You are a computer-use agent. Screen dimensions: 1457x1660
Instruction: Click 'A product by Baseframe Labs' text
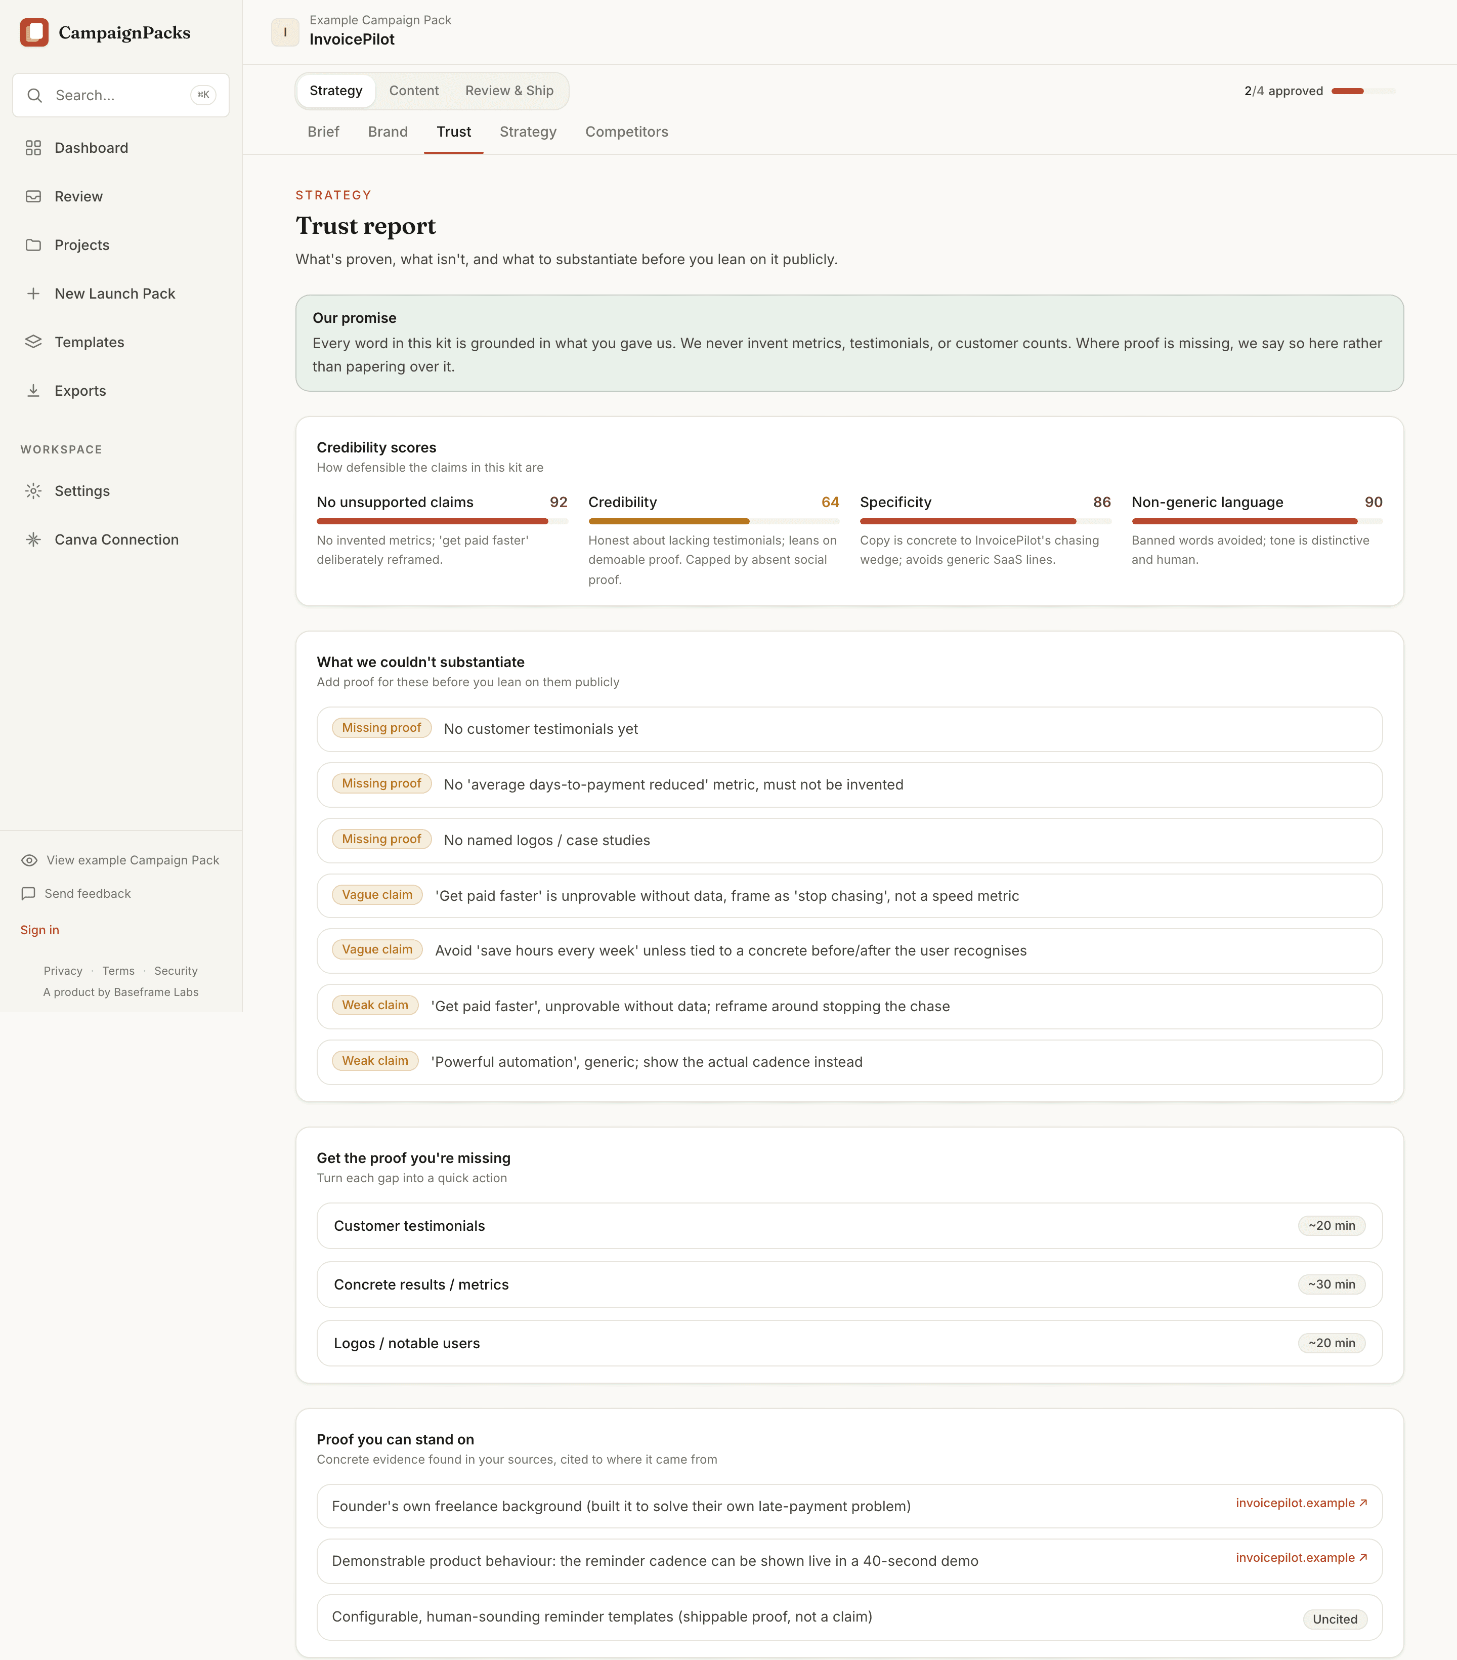click(121, 991)
